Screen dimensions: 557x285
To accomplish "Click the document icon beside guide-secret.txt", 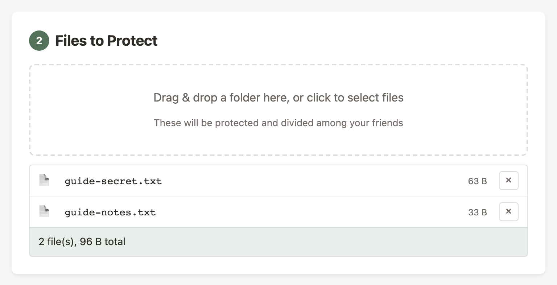I will tap(44, 179).
